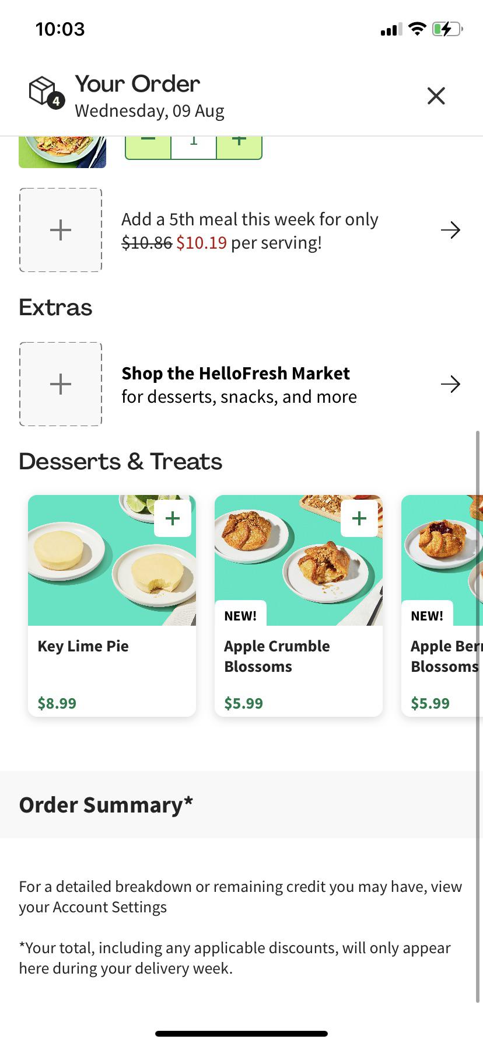The height and width of the screenshot is (1046, 483).
Task: Add Key Lime Pie with plus icon
Action: pyautogui.click(x=173, y=518)
